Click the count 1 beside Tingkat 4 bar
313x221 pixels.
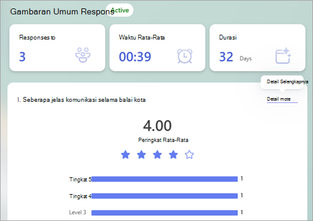(x=242, y=195)
